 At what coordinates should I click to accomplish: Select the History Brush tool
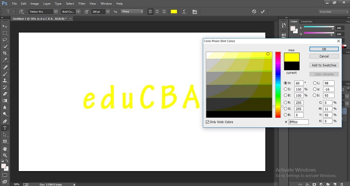[x=5, y=87]
